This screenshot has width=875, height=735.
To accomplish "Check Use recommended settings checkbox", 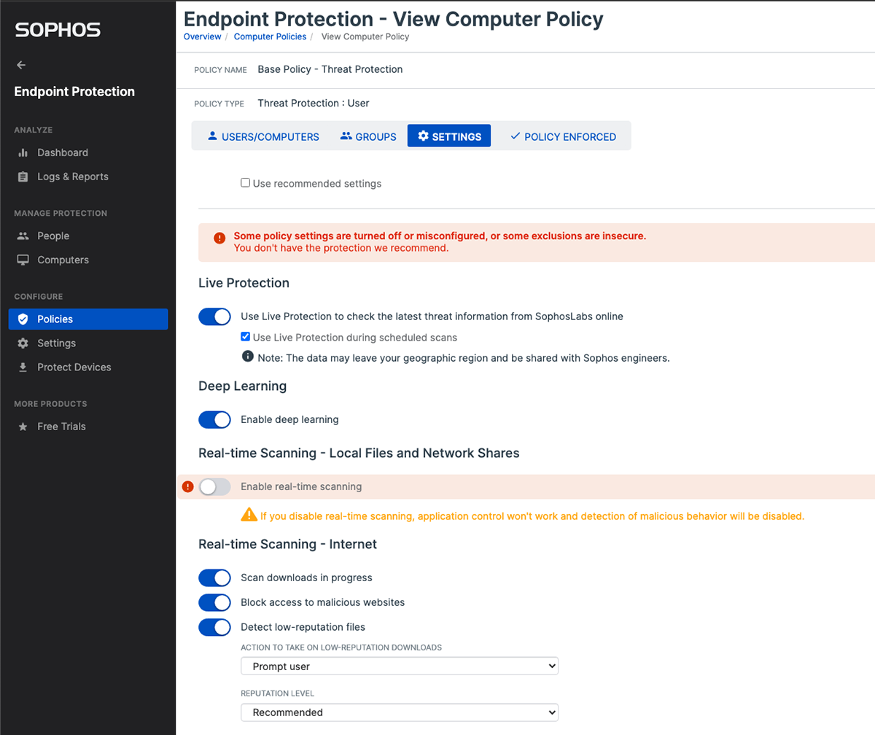I will 246,183.
